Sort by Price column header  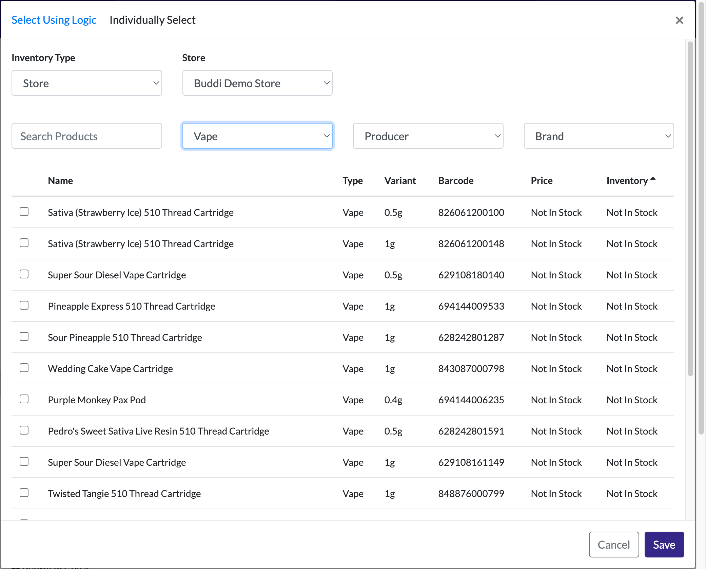(542, 181)
